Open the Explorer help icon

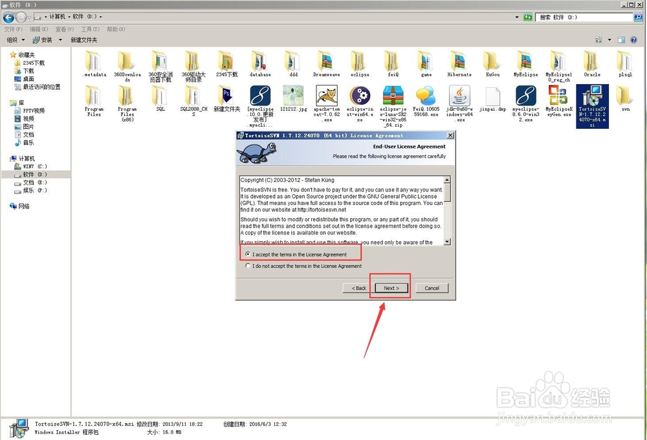(633, 39)
